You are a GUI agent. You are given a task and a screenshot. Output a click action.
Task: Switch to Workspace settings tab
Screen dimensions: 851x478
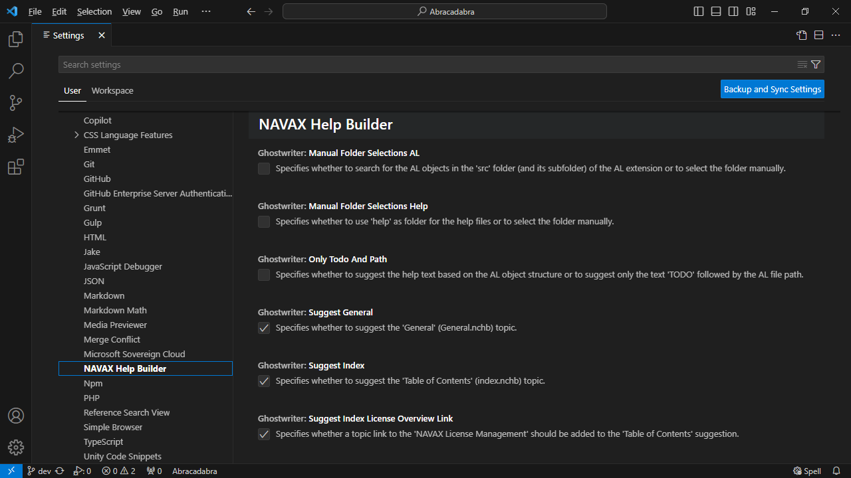(112, 91)
